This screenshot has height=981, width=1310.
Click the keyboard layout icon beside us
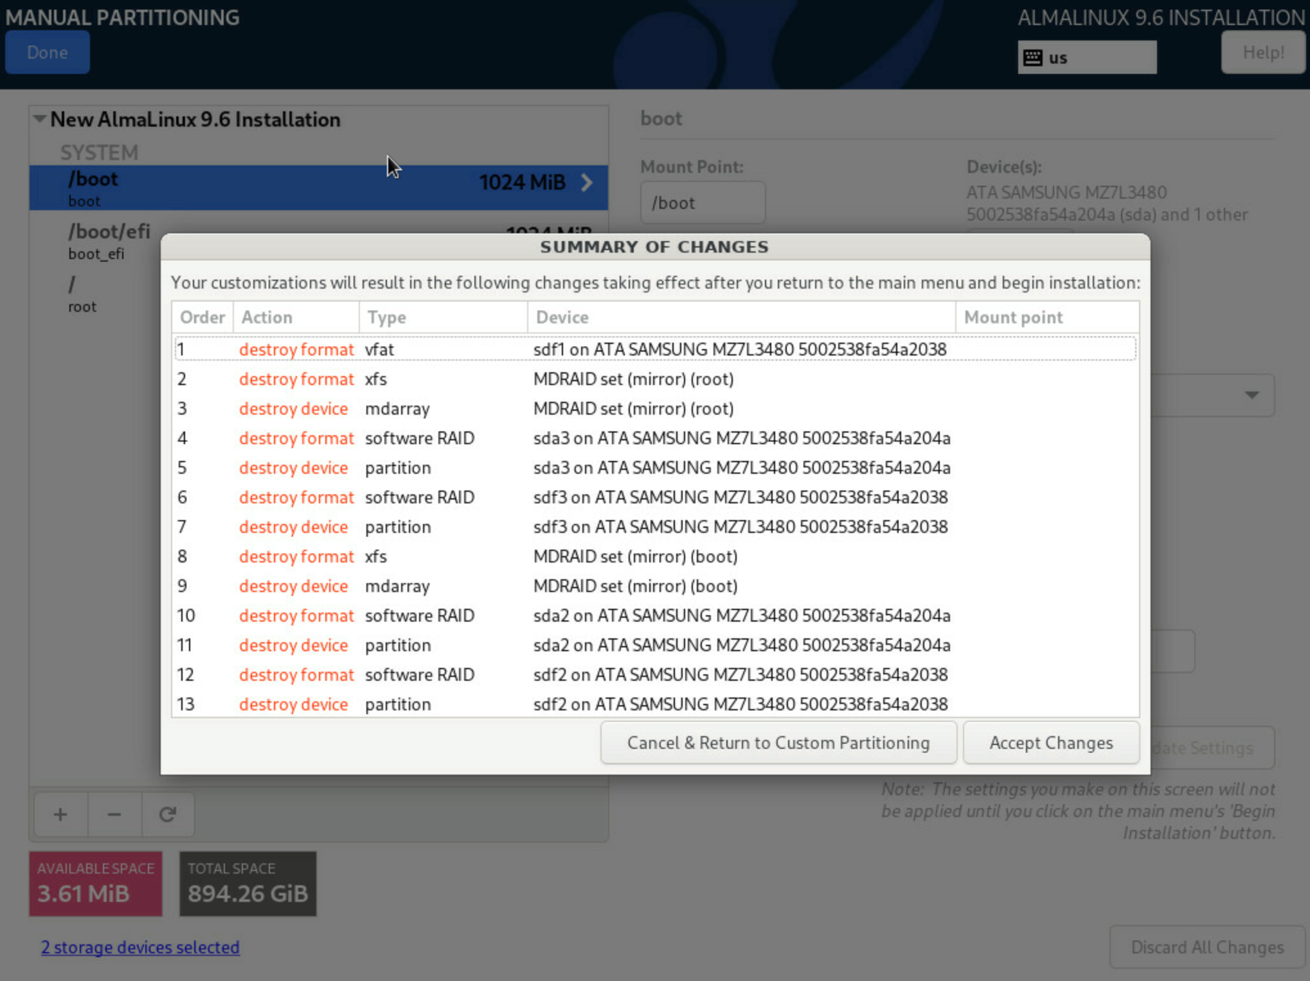point(1032,58)
